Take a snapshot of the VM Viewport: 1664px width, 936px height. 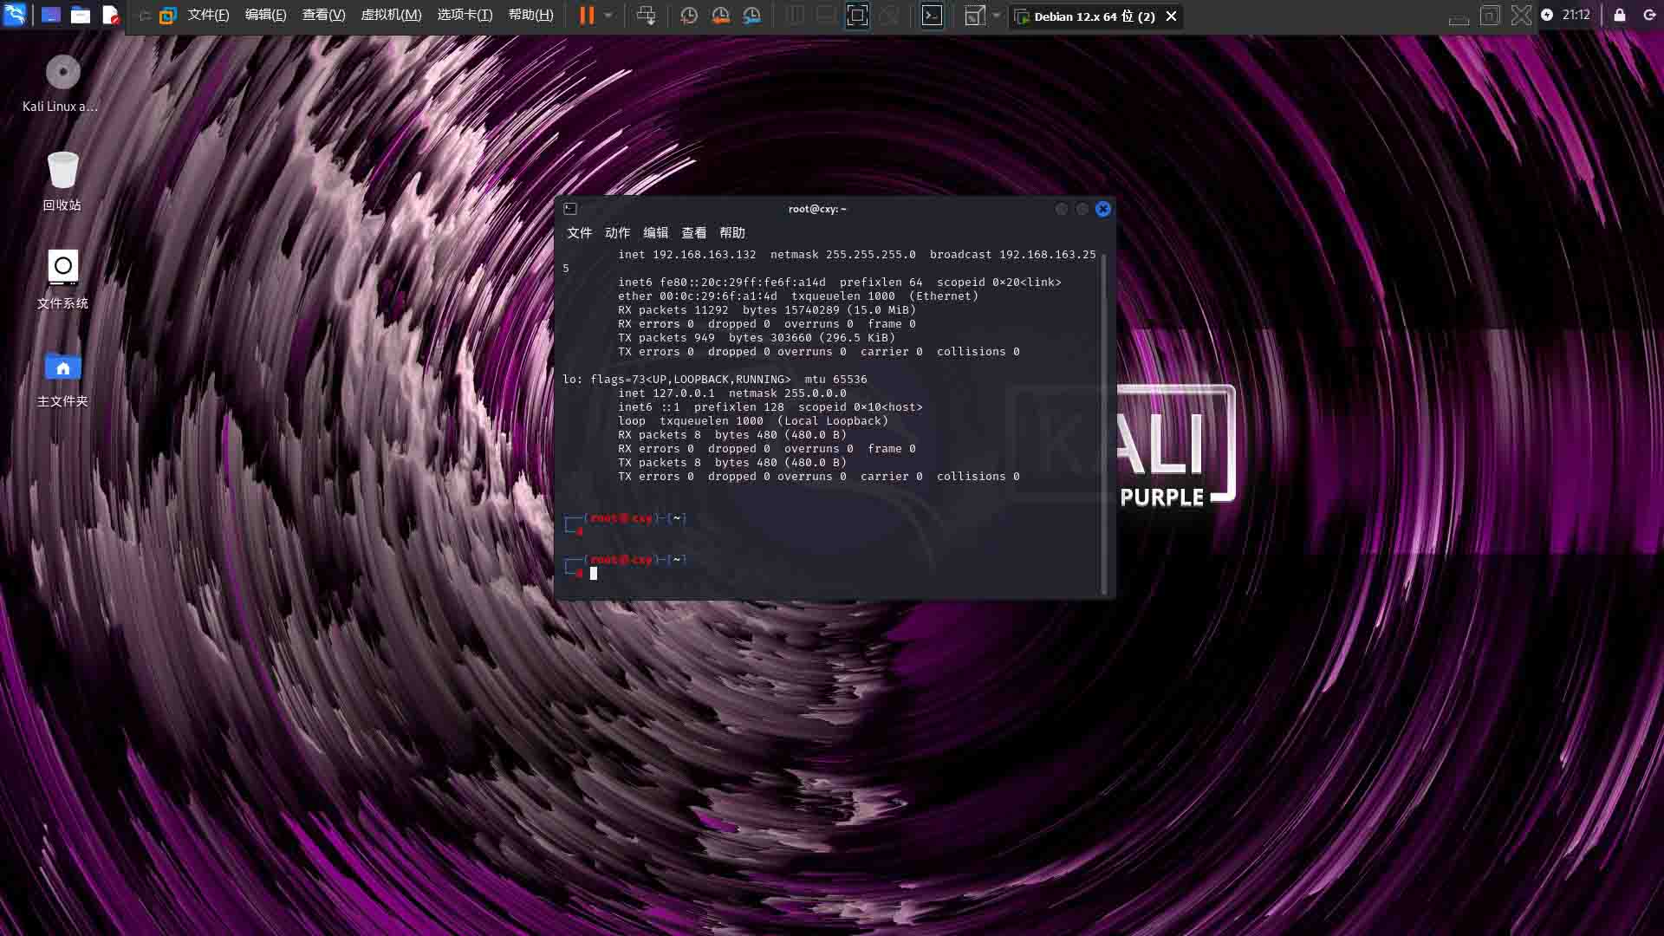[x=689, y=16]
